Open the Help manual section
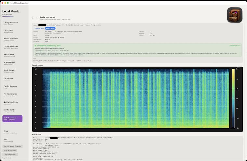The image size is (247, 161). 8,140
